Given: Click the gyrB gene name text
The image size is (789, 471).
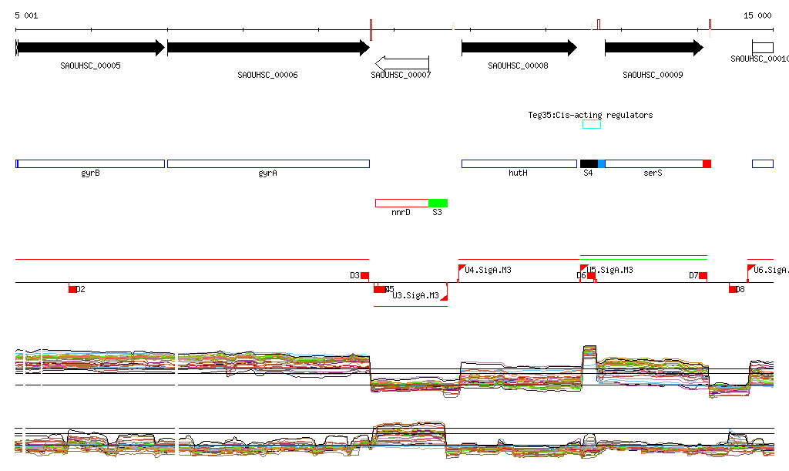Looking at the screenshot, I should coord(91,173).
